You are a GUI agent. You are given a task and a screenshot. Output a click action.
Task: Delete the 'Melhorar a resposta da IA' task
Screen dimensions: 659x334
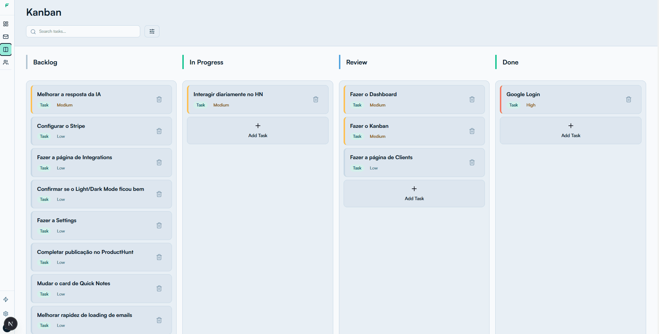[159, 99]
